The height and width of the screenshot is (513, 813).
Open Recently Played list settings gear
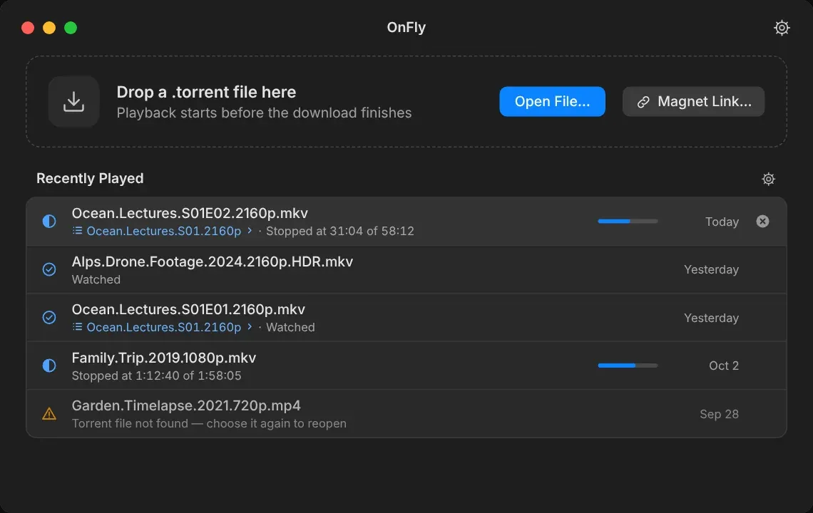click(x=768, y=179)
